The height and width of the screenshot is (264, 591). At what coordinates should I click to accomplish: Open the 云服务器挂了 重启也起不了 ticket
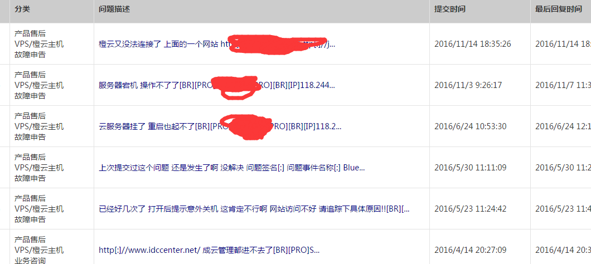click(220, 126)
